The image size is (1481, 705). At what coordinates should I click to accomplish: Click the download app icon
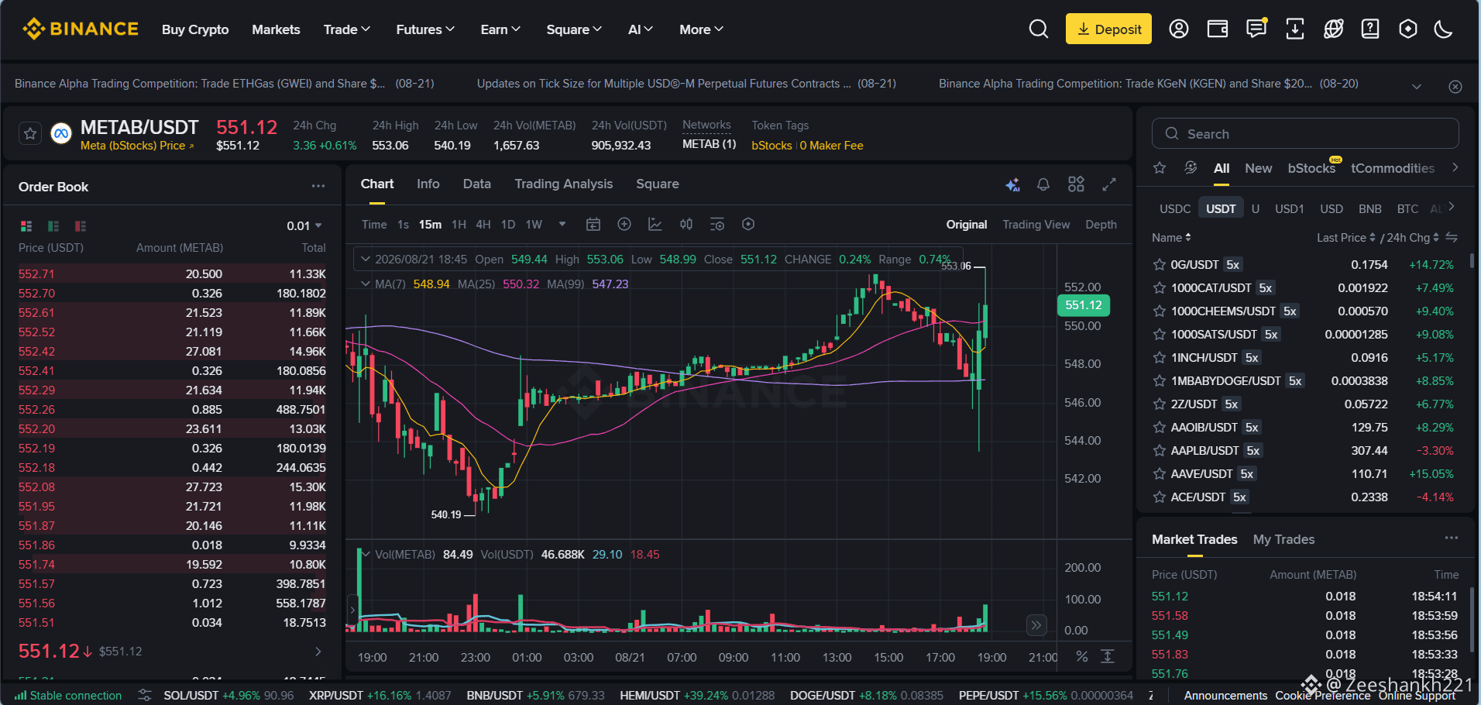[x=1295, y=29]
